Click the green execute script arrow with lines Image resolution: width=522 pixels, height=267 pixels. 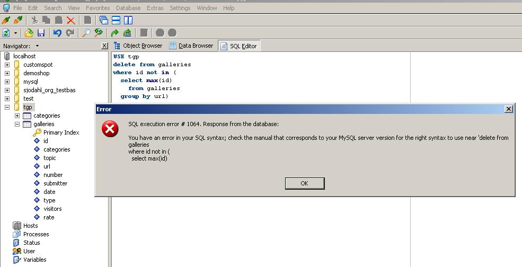point(127,33)
